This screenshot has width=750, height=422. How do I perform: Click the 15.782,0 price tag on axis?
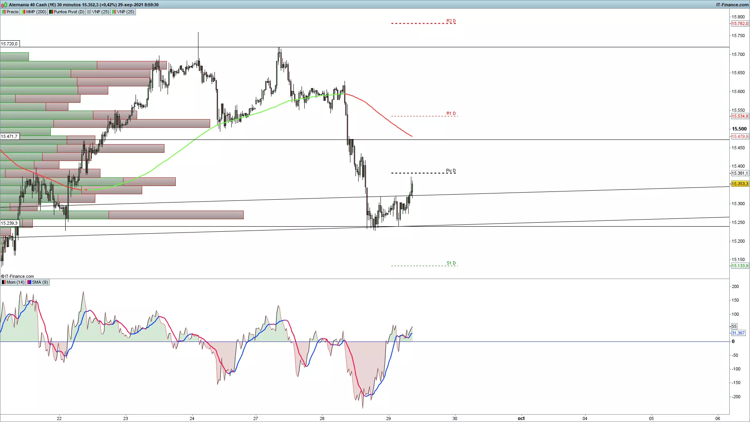740,24
